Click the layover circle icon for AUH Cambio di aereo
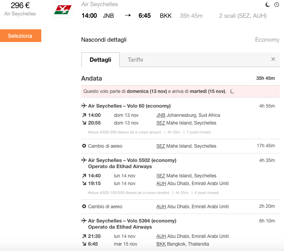 point(84,206)
